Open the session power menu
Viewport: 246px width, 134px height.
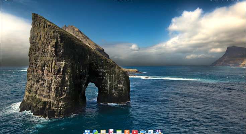pos(243,0)
